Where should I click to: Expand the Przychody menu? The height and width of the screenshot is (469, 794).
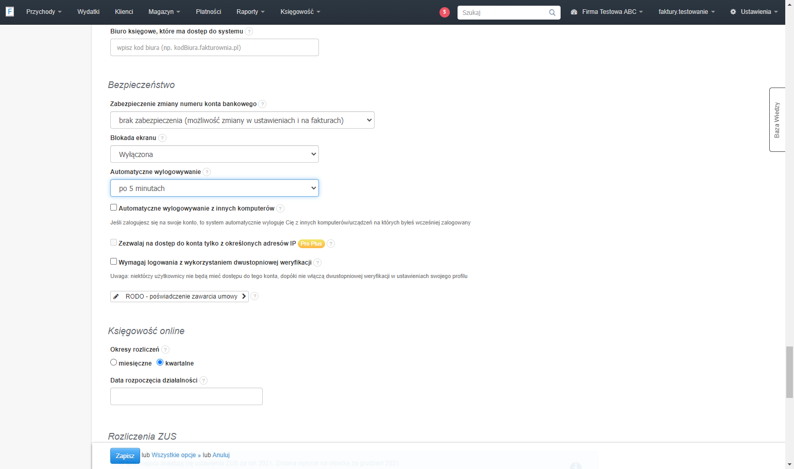pyautogui.click(x=44, y=12)
